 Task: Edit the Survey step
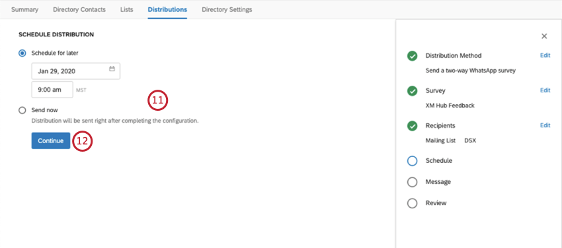point(545,90)
